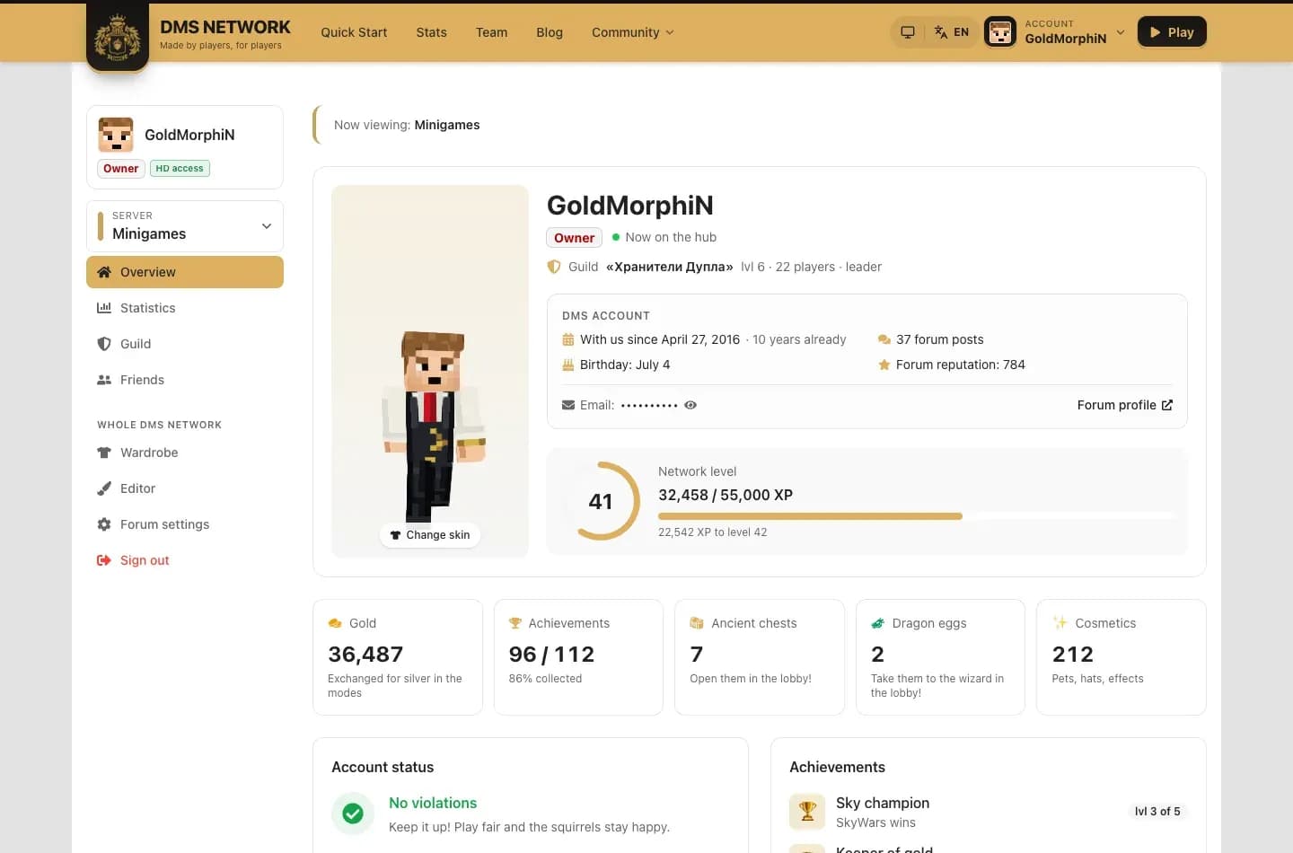
Task: Click the forum posts chat icon
Action: pos(884,339)
